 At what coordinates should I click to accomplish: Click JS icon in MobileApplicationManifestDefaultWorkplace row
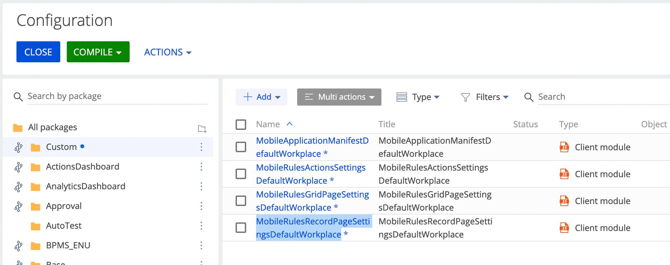pos(564,147)
